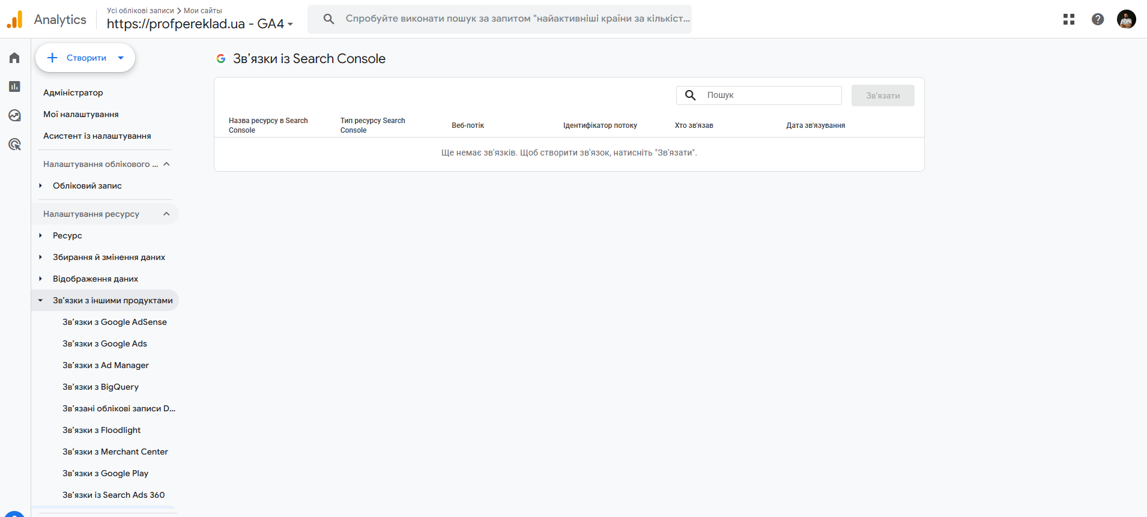Open Зв'язки з Google Play

pos(105,473)
